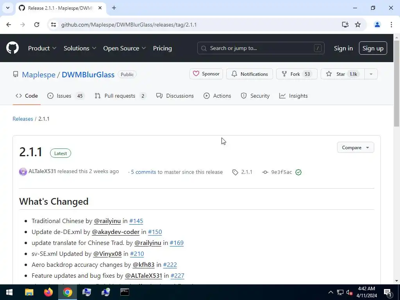400x300 pixels.
Task: Open ALTaleX531 author link
Action: (42, 171)
